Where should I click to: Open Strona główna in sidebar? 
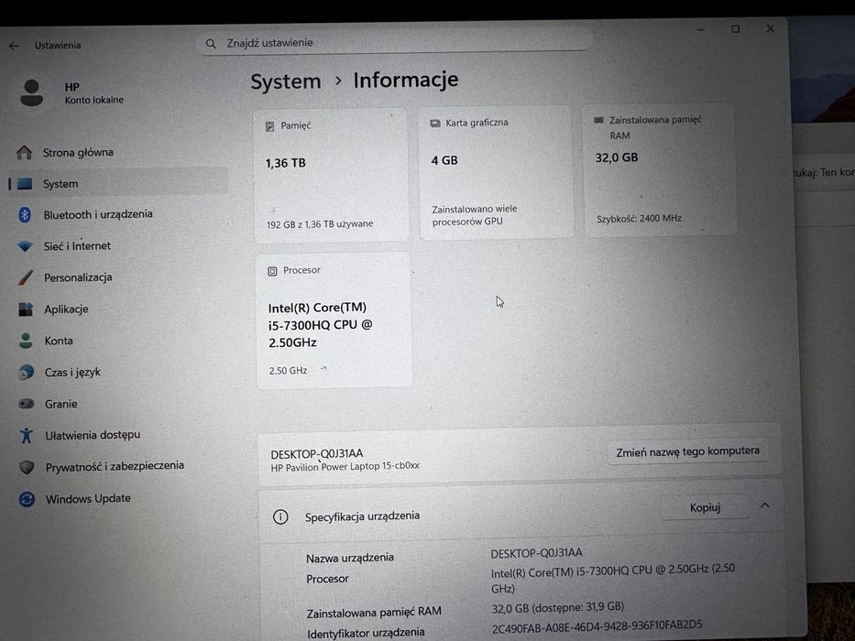click(x=78, y=153)
